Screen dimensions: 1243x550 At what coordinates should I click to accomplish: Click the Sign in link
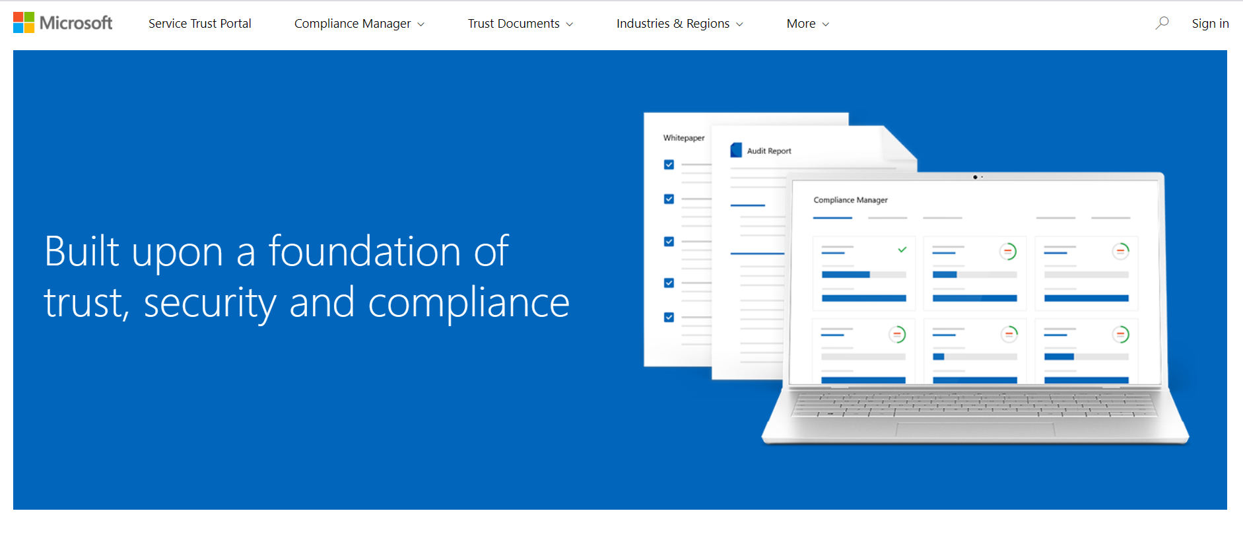point(1210,23)
